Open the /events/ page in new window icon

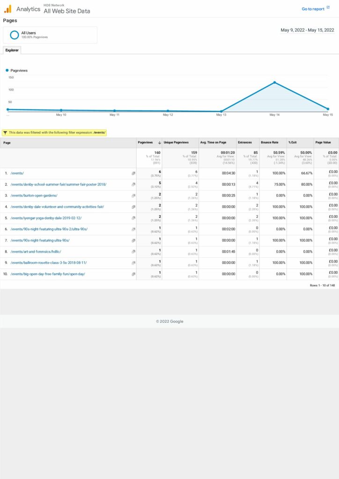tap(133, 173)
